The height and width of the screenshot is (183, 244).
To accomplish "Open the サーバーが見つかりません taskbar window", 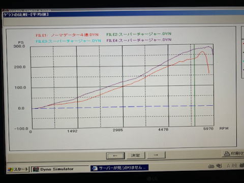I will 119,168.
